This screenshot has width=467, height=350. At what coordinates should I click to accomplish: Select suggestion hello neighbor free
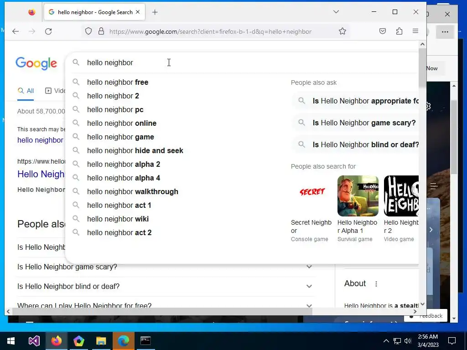pyautogui.click(x=118, y=82)
